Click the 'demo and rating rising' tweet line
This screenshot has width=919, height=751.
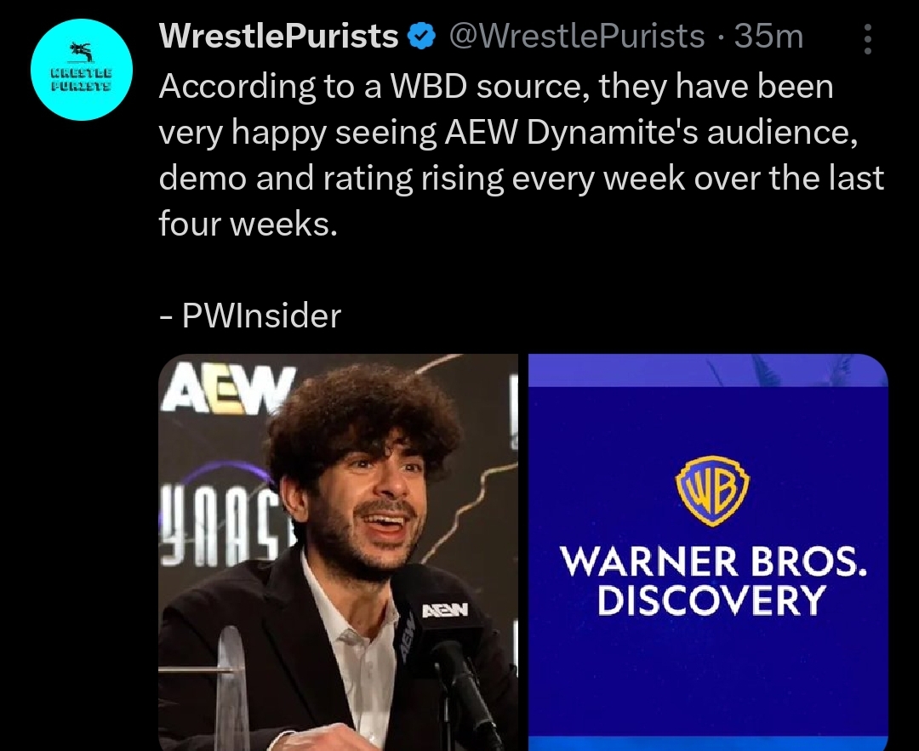click(x=331, y=178)
